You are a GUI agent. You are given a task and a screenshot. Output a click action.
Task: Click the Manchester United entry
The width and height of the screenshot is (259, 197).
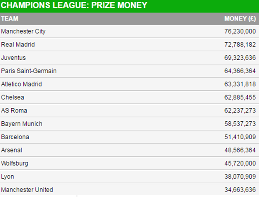pos(27,190)
